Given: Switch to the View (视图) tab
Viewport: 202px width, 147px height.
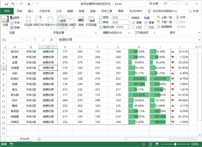Looking at the screenshot, I should (x=92, y=11).
